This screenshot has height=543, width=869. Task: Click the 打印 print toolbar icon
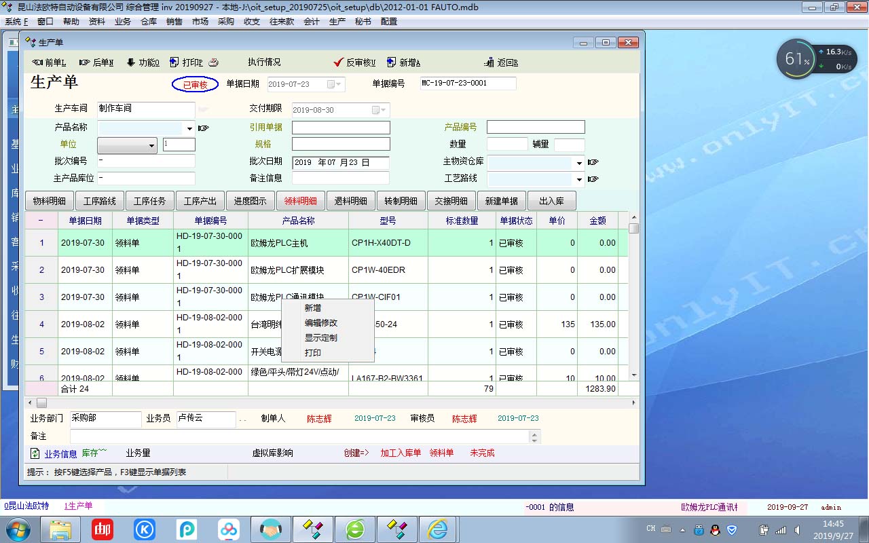pos(174,62)
